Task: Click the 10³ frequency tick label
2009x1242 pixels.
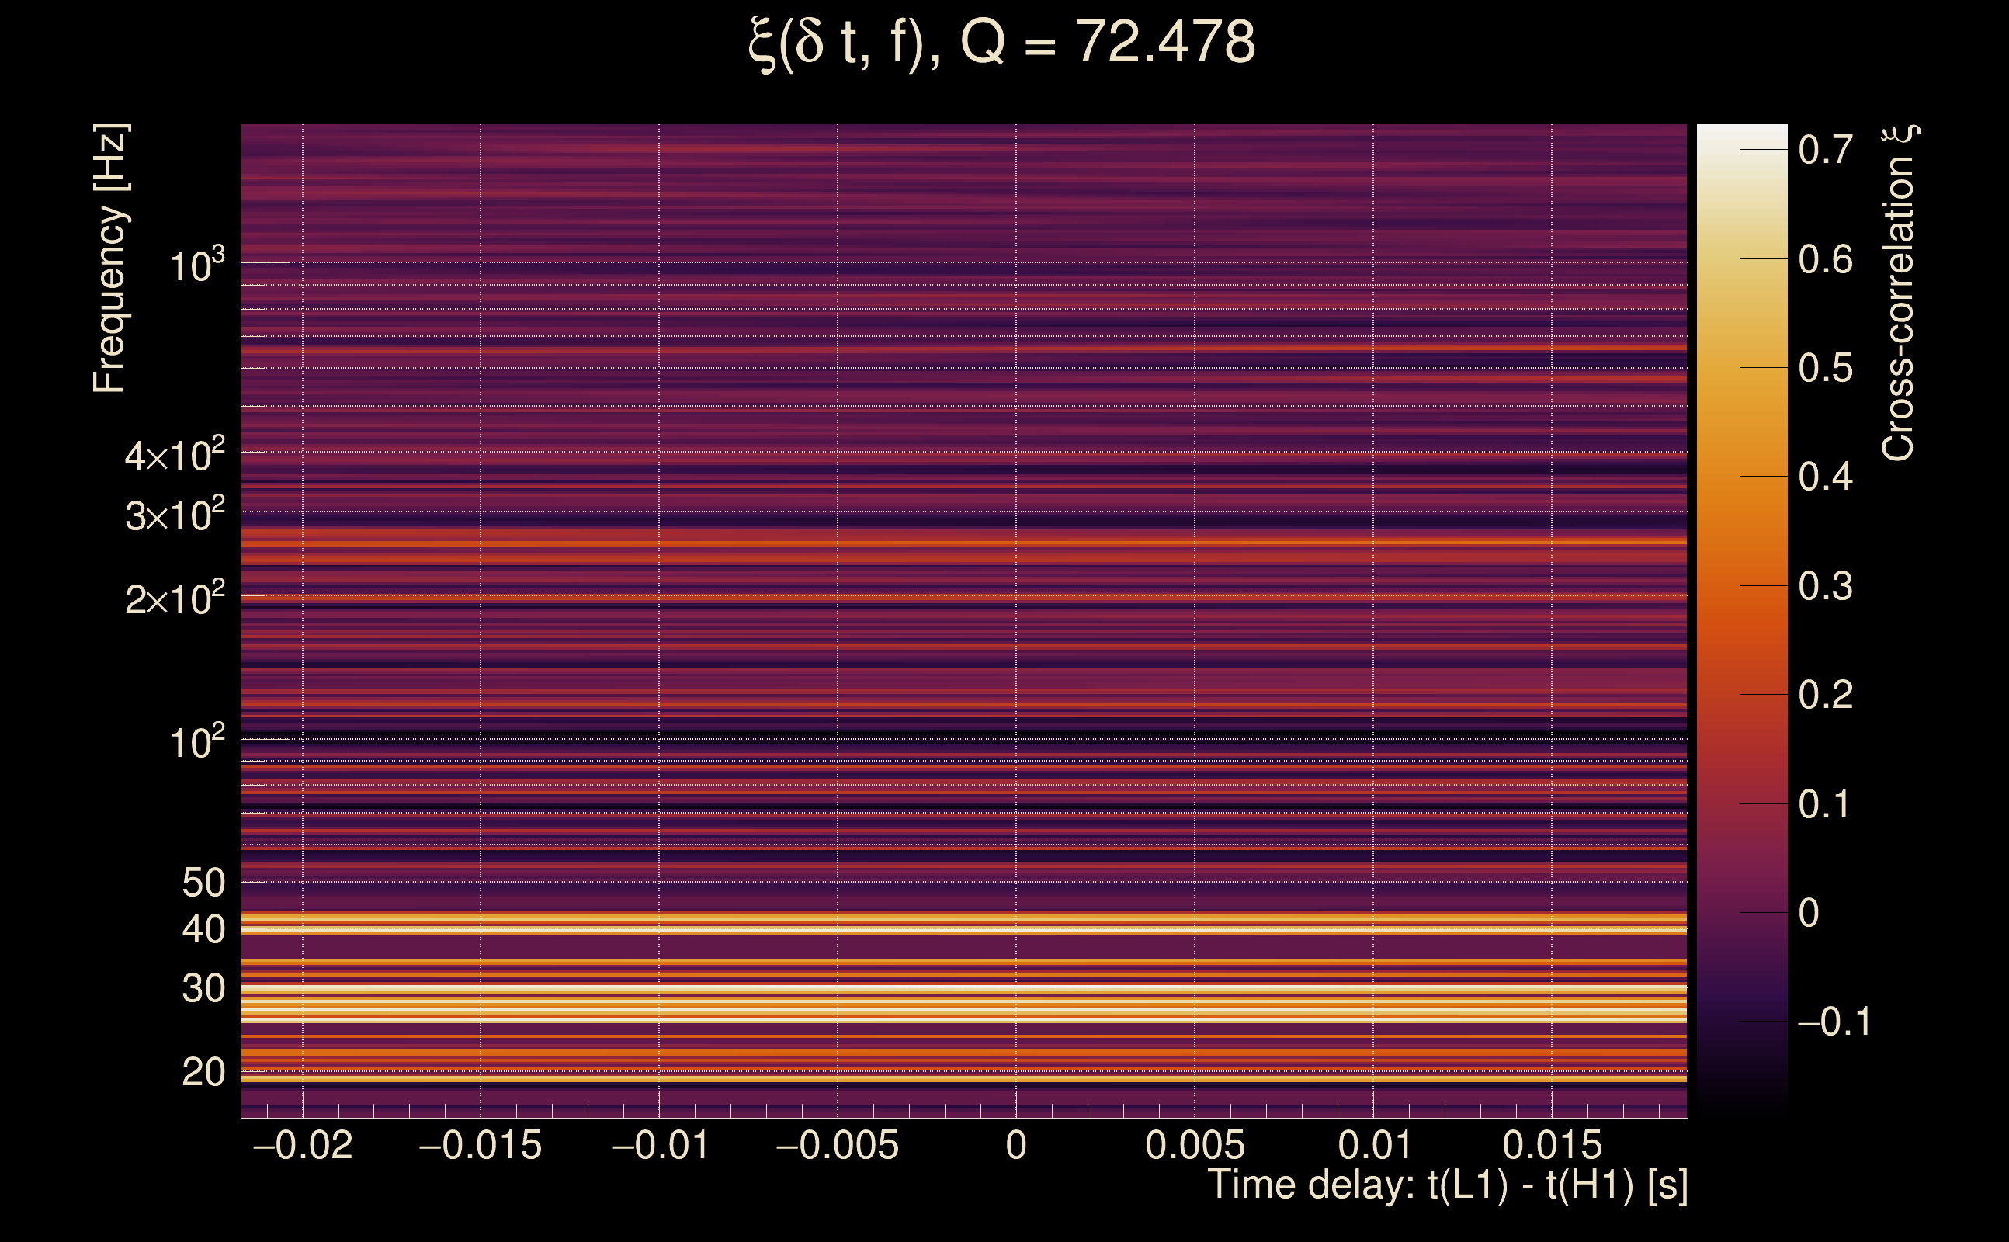Action: pyautogui.click(x=196, y=265)
